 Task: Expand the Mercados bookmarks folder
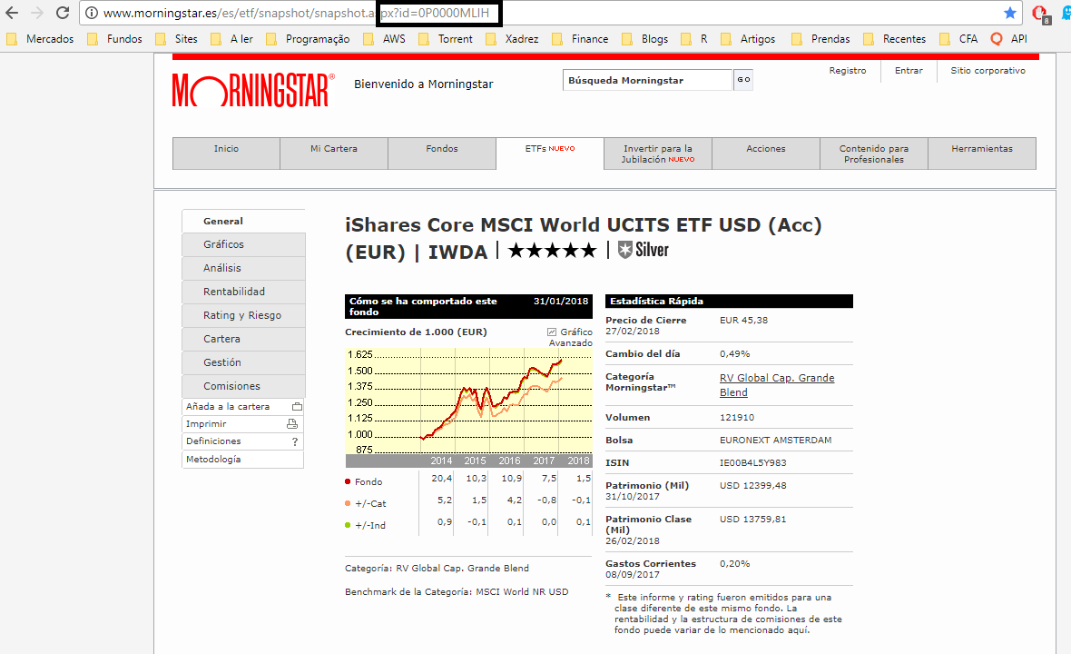coord(41,39)
